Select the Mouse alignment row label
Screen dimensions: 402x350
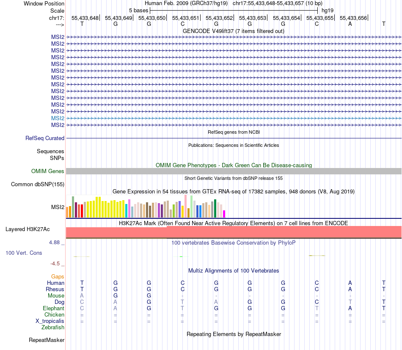pyautogui.click(x=56, y=296)
